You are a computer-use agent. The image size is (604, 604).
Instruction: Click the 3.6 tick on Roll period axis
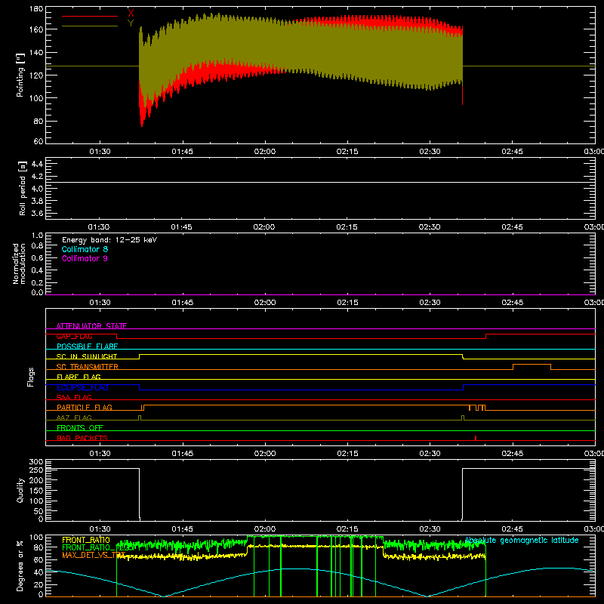37,213
